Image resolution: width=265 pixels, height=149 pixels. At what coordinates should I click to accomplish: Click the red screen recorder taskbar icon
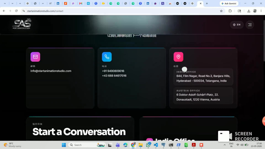tap(201, 145)
